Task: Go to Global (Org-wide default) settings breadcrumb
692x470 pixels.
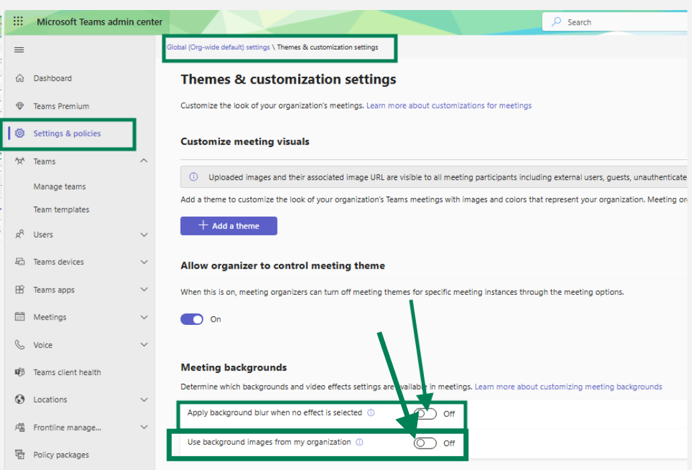Action: tap(218, 47)
